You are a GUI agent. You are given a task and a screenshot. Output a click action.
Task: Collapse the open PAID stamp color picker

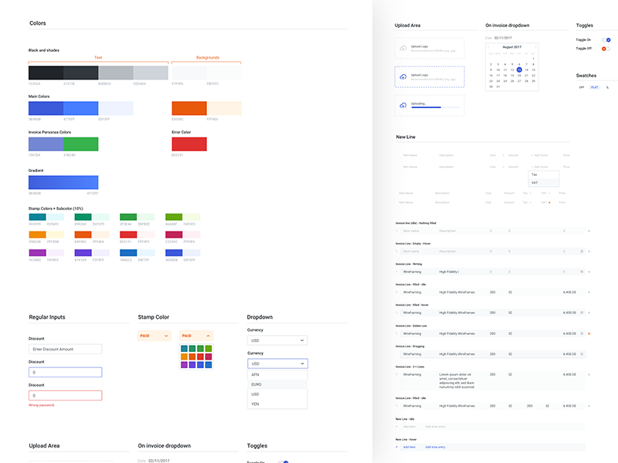pyautogui.click(x=207, y=336)
